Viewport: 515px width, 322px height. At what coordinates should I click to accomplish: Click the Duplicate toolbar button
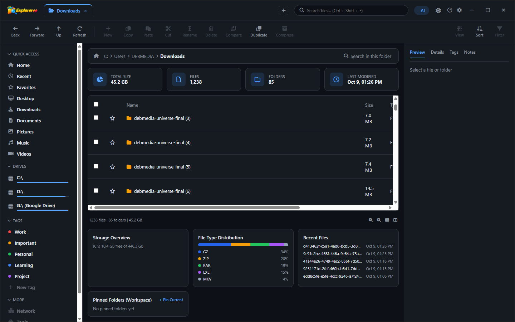(x=259, y=31)
